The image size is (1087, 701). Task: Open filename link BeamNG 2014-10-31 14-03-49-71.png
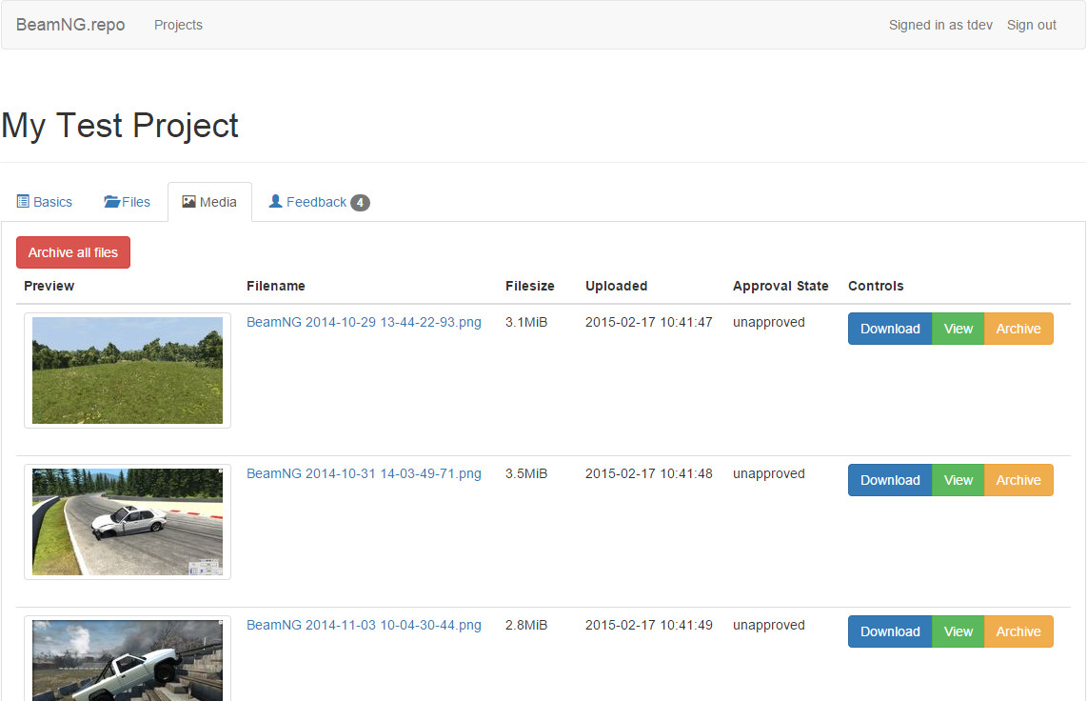pyautogui.click(x=364, y=473)
